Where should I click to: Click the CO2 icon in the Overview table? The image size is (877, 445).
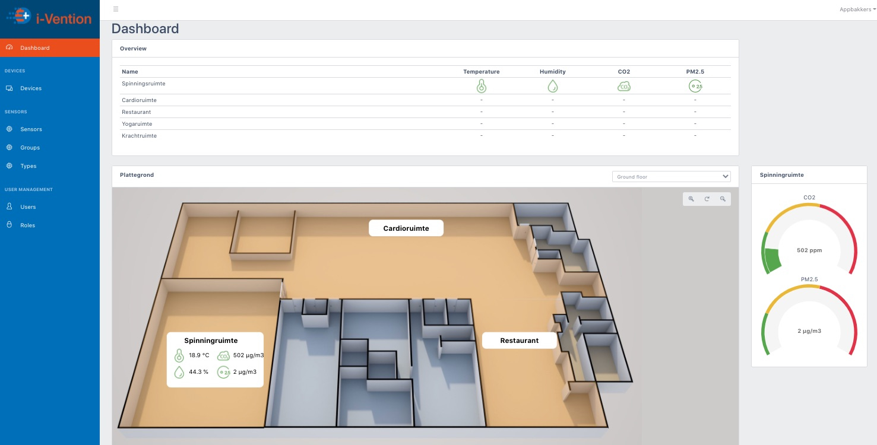point(624,85)
